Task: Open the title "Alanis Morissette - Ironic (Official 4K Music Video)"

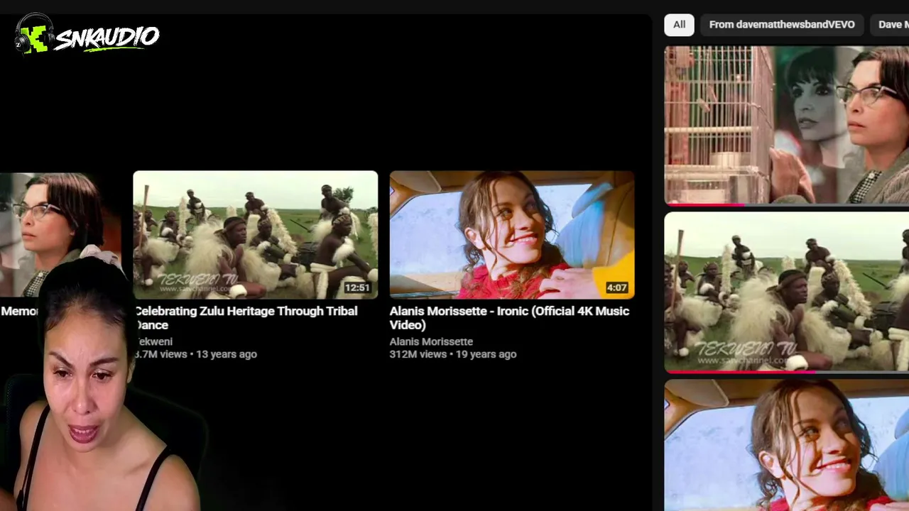Action: point(509,318)
